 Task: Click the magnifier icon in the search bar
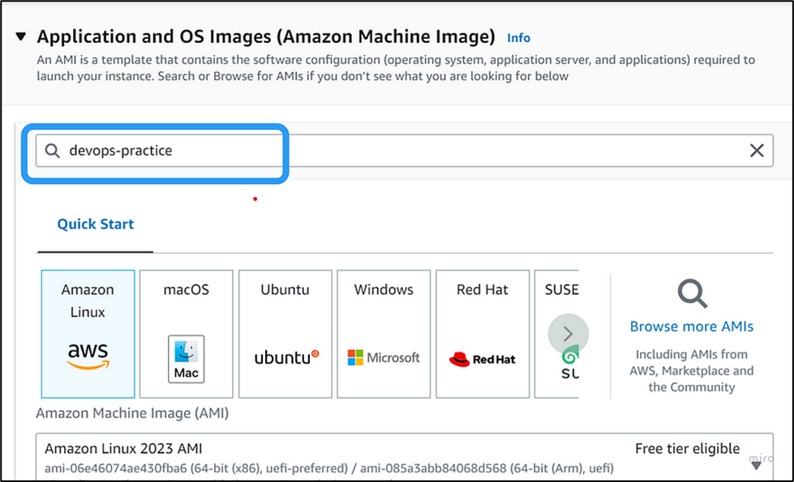click(52, 151)
